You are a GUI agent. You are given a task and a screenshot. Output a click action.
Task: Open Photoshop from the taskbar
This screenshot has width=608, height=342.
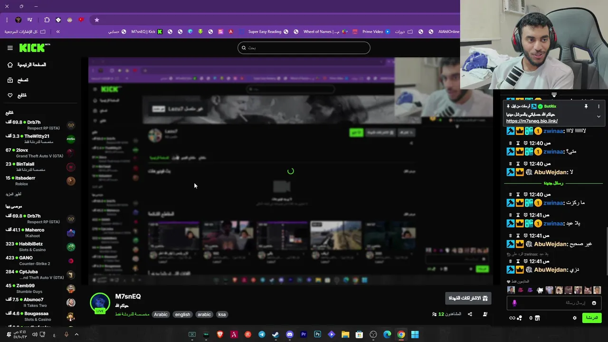[318, 335]
